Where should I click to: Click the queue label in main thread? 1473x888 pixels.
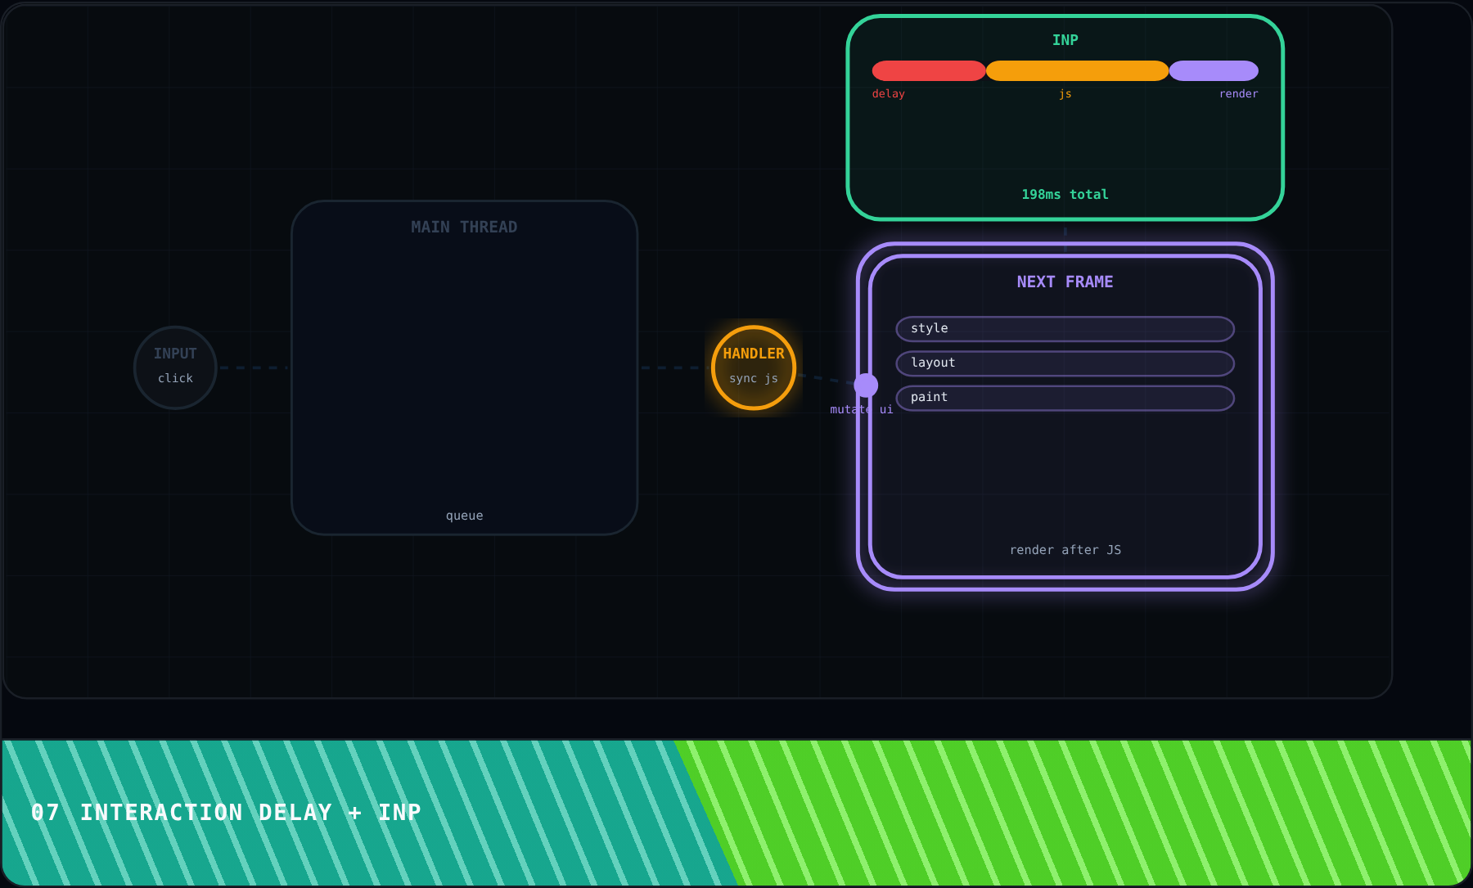(x=464, y=516)
